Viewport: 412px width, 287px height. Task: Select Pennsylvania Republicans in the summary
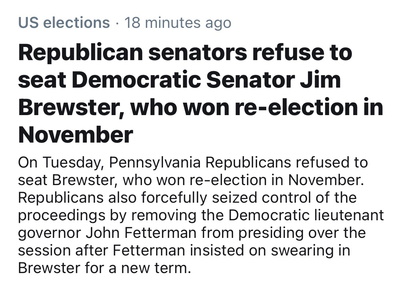point(200,162)
